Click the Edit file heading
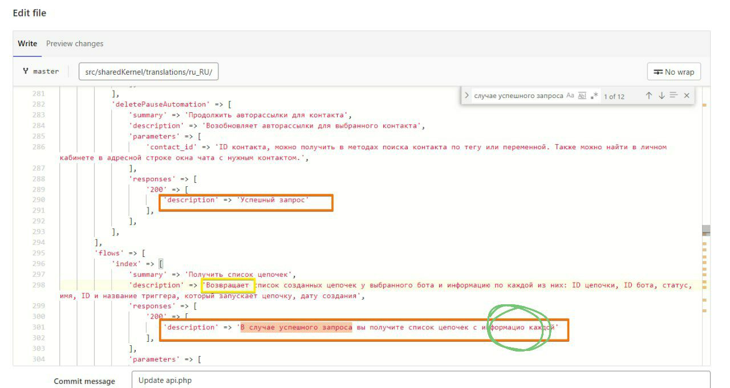 pos(30,13)
